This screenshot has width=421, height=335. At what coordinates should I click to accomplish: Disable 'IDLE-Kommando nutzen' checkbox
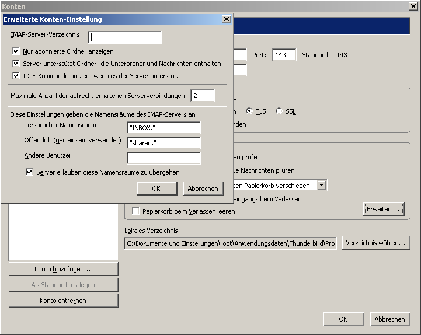[x=16, y=76]
